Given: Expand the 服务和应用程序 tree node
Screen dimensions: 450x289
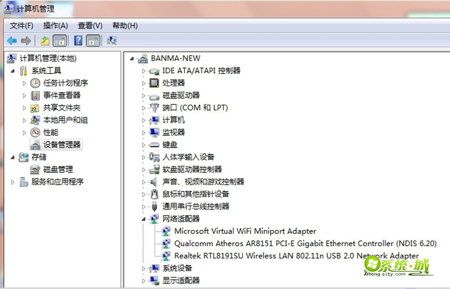Looking at the screenshot, I should (13, 182).
